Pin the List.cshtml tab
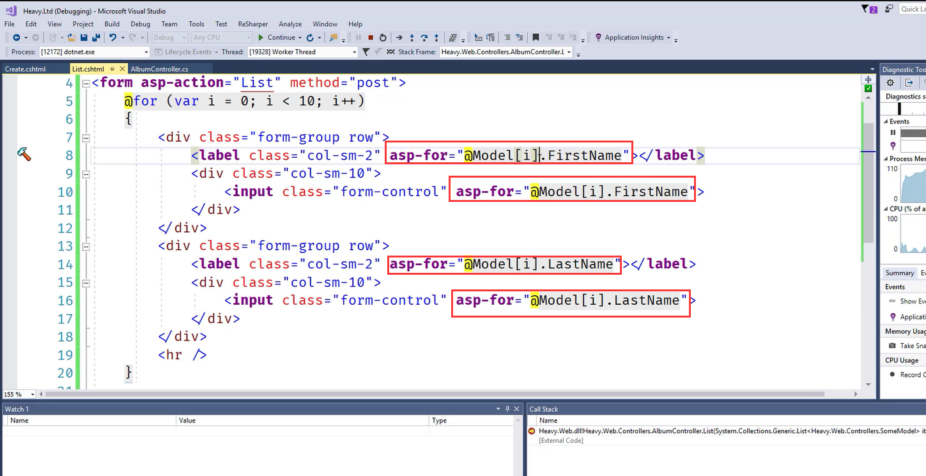 112,69
